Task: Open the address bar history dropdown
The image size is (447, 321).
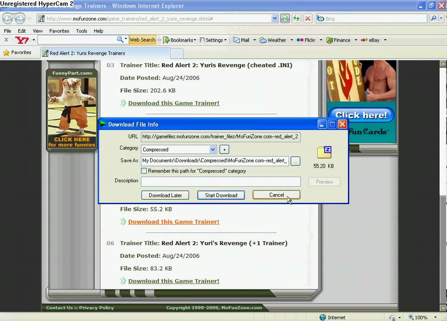Action: [274, 19]
